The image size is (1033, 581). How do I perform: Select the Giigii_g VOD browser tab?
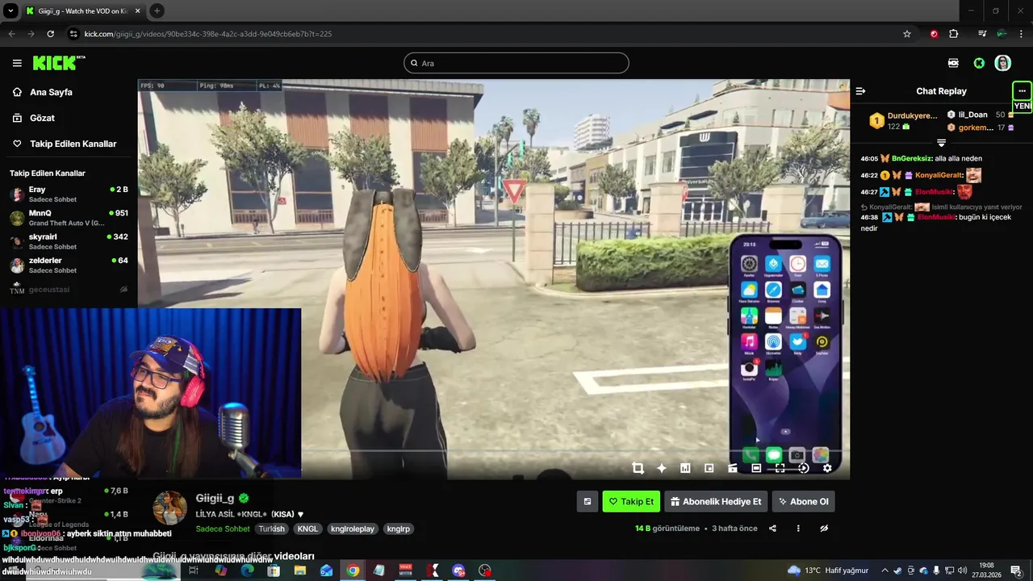click(83, 11)
